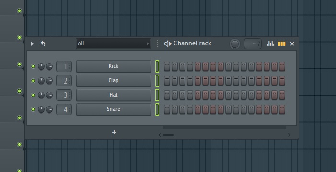336x172 pixels.
Task: Click the speaker icon beside Channel rack title
Action: 168,44
